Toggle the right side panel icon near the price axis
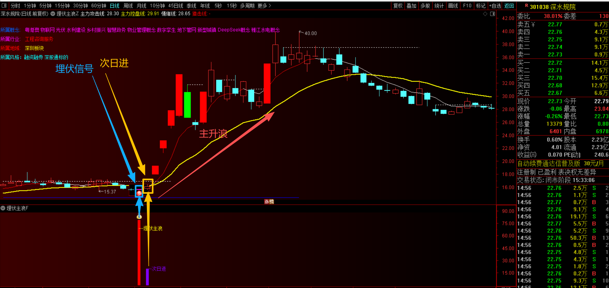The height and width of the screenshot is (288, 609). click(x=492, y=14)
